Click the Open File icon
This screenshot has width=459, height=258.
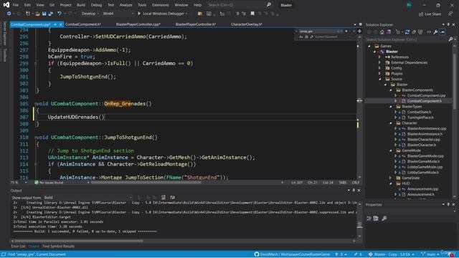(x=37, y=14)
